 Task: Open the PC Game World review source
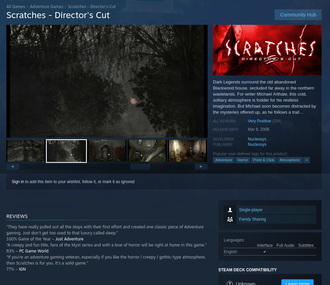click(x=34, y=251)
